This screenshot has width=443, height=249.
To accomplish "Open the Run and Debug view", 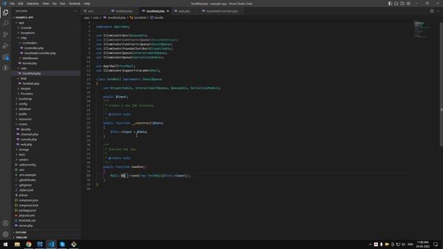I will pos(6,46).
